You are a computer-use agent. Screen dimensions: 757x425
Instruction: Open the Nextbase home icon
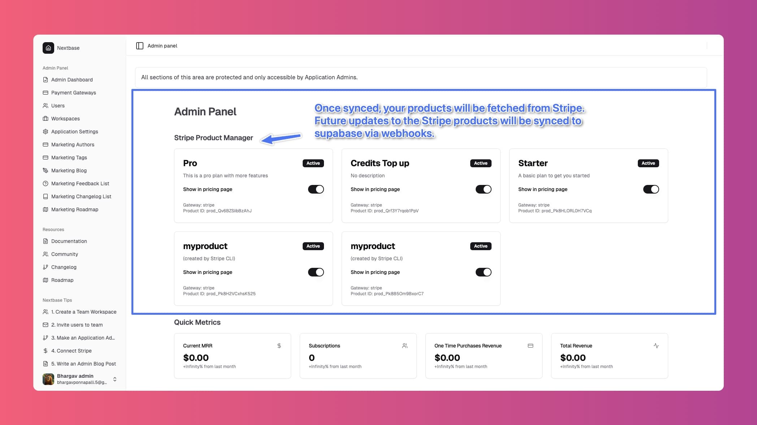(x=48, y=48)
